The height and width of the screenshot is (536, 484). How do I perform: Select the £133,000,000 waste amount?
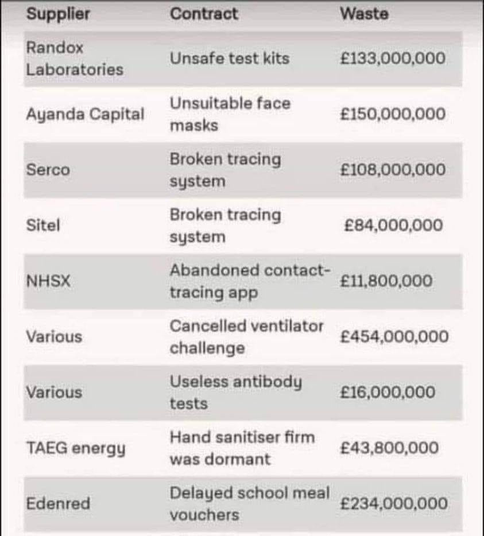point(392,58)
